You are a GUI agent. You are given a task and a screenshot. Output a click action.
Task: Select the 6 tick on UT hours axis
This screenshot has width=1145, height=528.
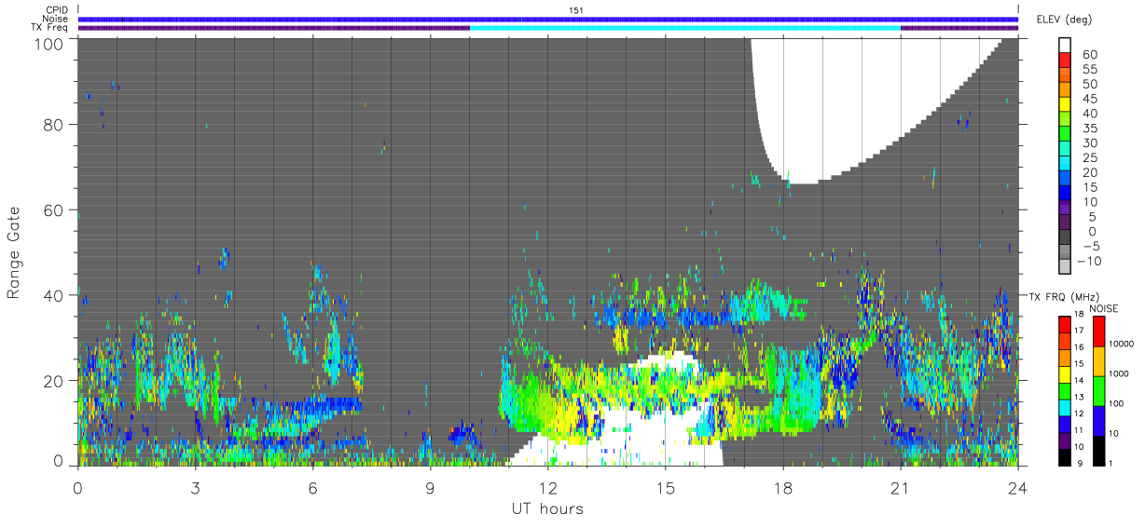coord(312,487)
